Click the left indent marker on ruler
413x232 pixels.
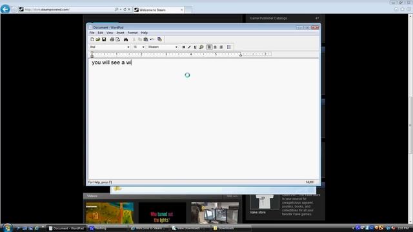pyautogui.click(x=92, y=56)
